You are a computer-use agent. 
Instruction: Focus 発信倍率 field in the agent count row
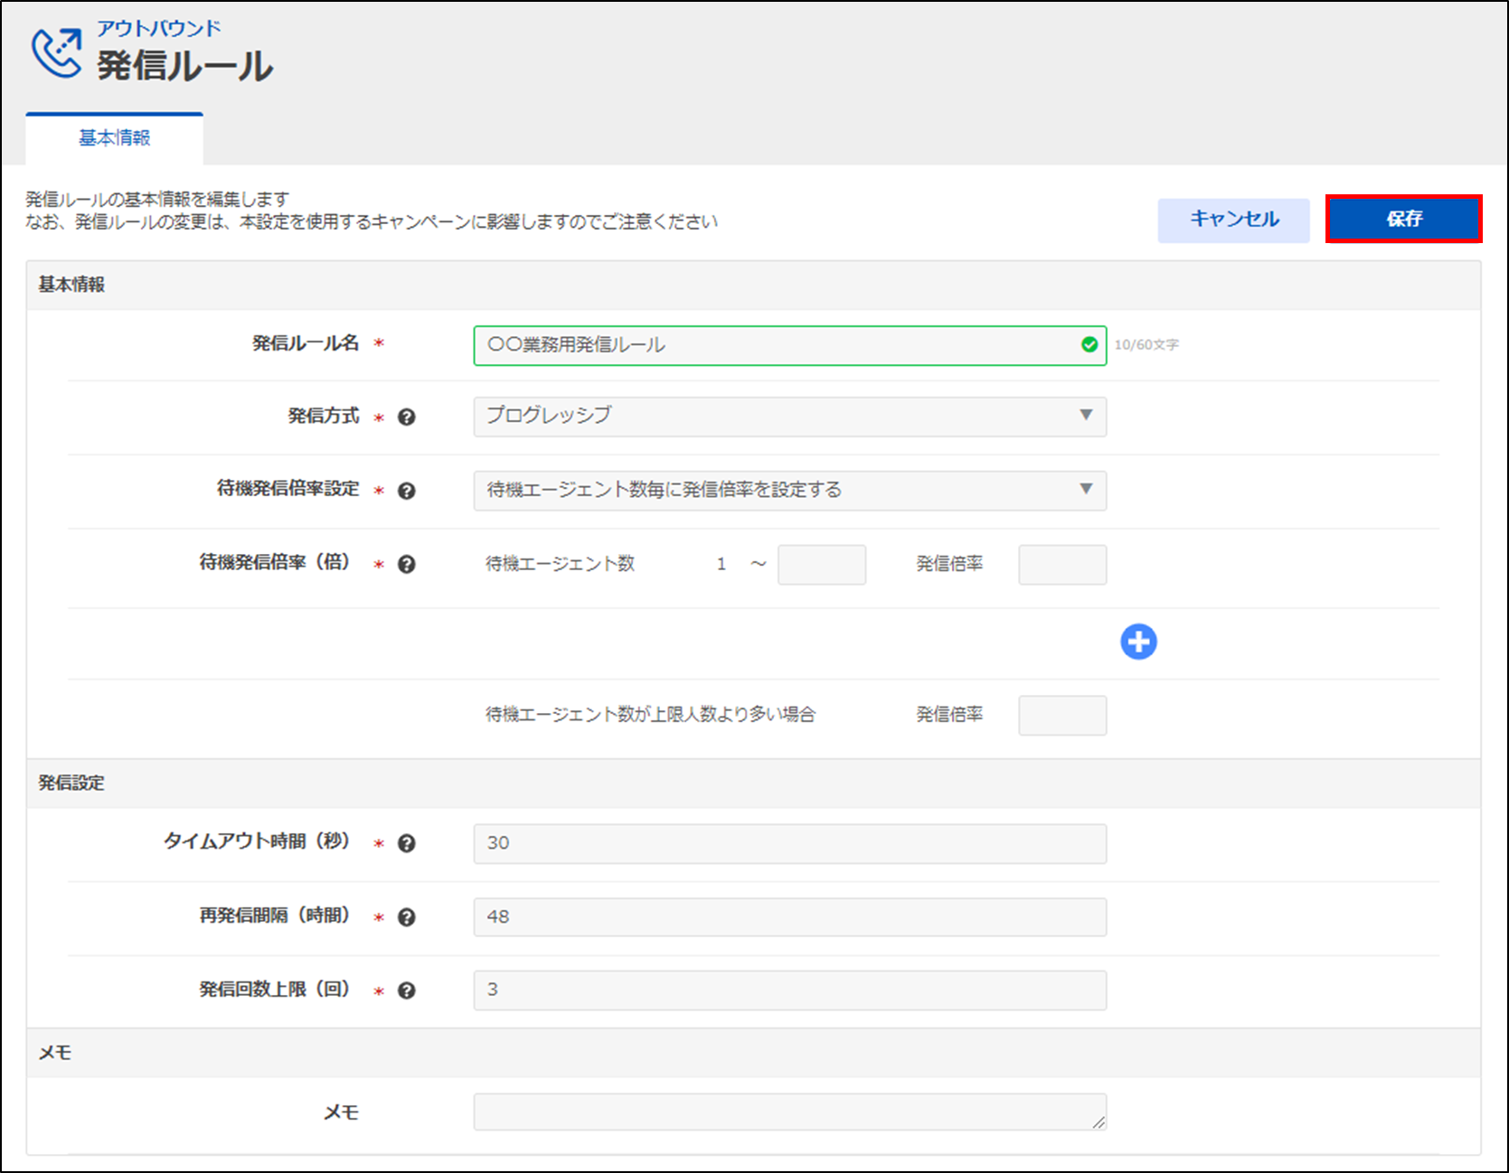1062,564
